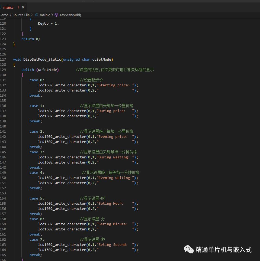Click "Evening waiting:" string literal
Screen dimensions: 260x261
pos(115,178)
